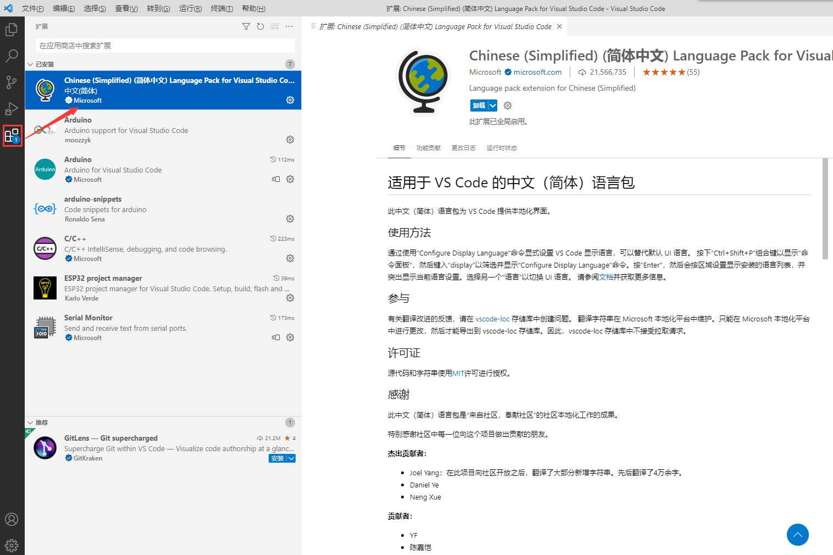Viewport: 833px width, 555px height.
Task: Open the 文档 documentation link
Action: pos(606,277)
